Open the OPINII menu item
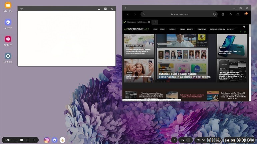The image size is (257, 144). coord(182,29)
